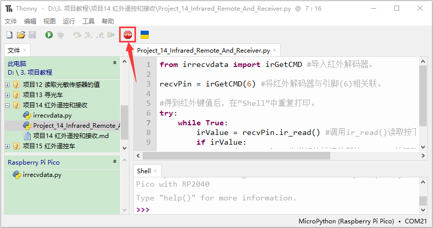The image size is (433, 228).
Task: Select irrecvdata.py under Raspberry Pi Pico
Action: pyautogui.click(x=42, y=175)
